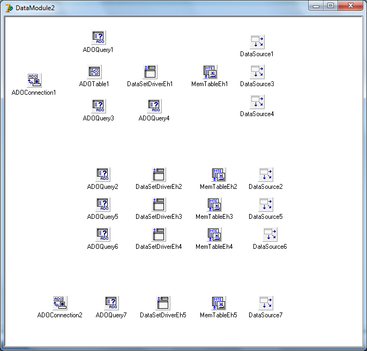367x351 pixels.
Task: Select the DataSource6 component icon
Action: click(270, 234)
